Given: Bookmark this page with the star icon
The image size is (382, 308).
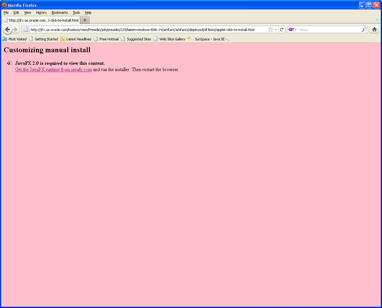Looking at the screenshot, I should pyautogui.click(x=271, y=29).
